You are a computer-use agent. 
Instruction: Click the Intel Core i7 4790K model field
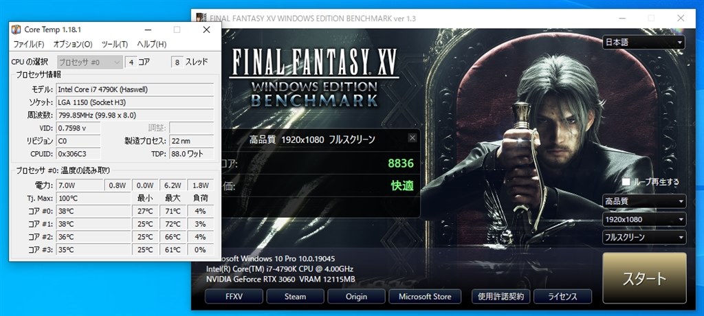pos(135,89)
